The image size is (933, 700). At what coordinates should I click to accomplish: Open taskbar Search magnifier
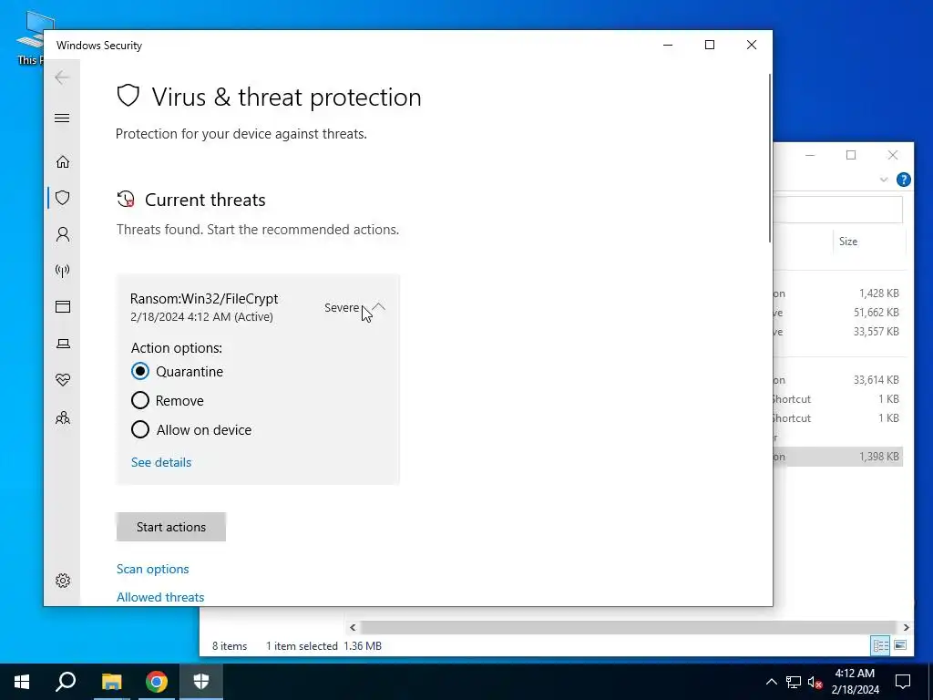pyautogui.click(x=66, y=682)
